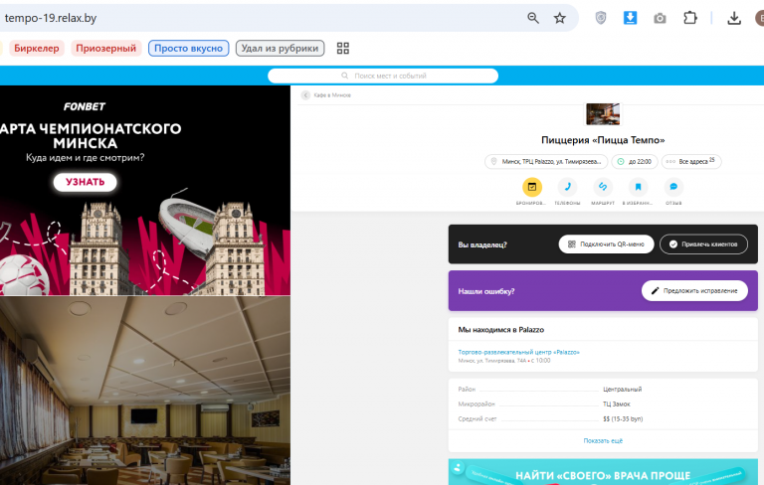Open the Кафе в Минске breadcrumb link
The height and width of the screenshot is (485, 764).
click(332, 95)
